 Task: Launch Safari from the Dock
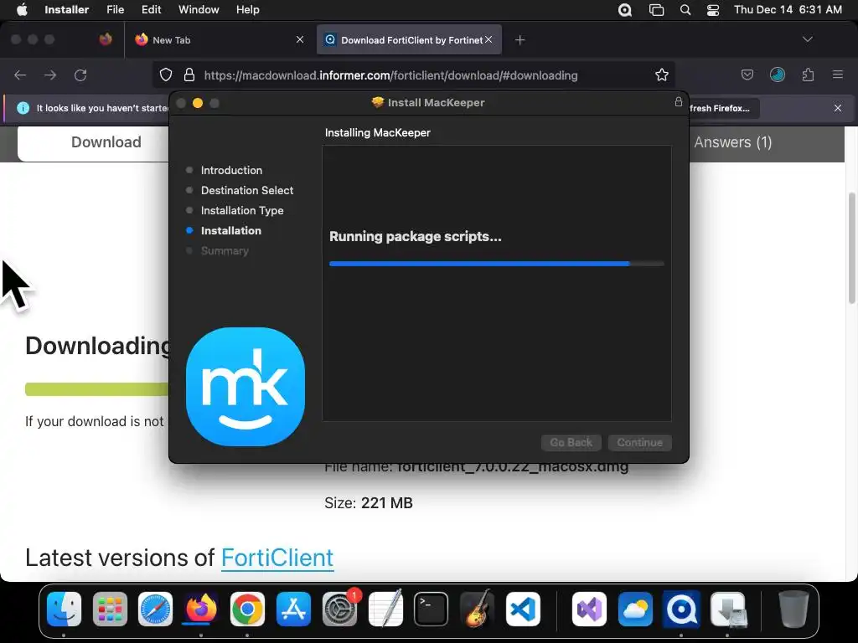coord(155,609)
